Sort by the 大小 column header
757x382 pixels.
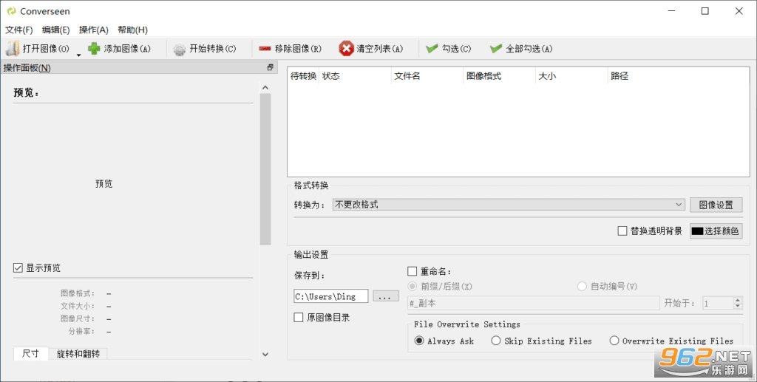571,76
